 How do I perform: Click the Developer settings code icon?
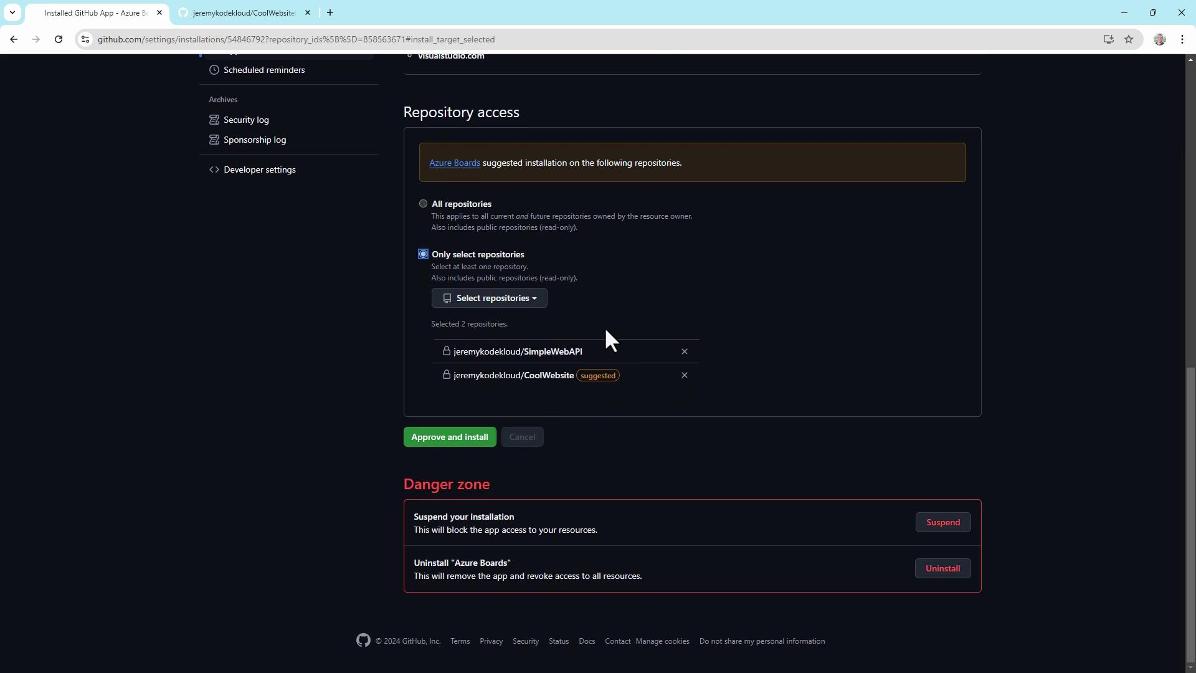214,169
